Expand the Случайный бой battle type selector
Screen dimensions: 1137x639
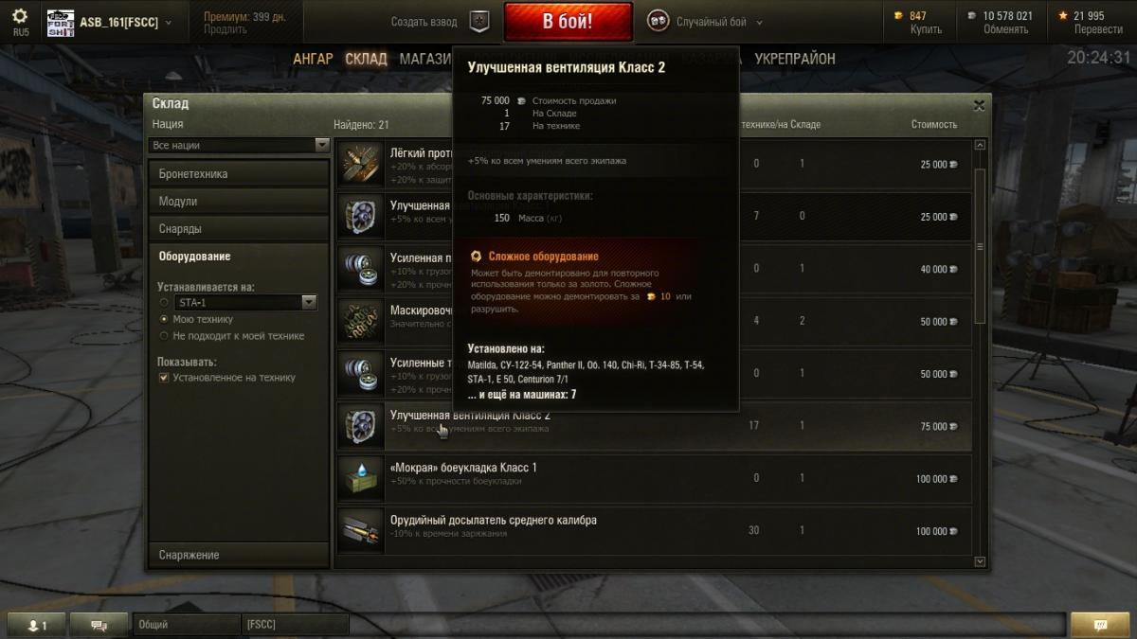(705, 22)
